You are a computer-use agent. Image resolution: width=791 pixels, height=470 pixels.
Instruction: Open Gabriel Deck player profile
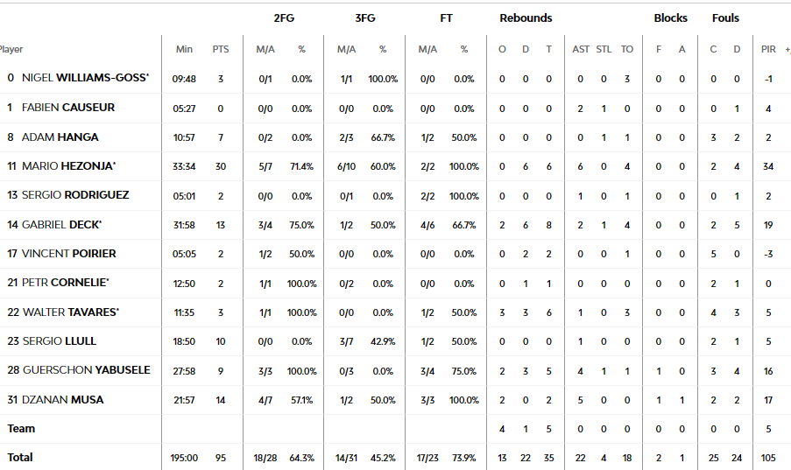61,225
